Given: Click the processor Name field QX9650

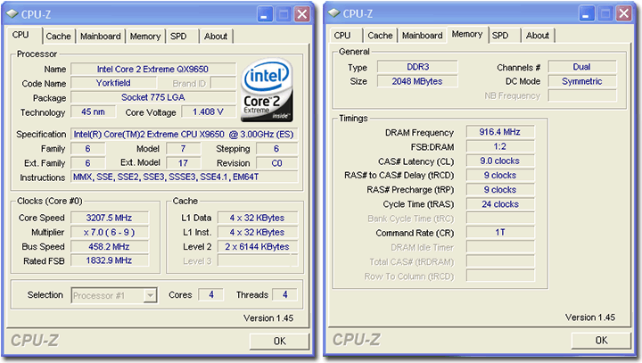Looking at the screenshot, I should (x=153, y=69).
